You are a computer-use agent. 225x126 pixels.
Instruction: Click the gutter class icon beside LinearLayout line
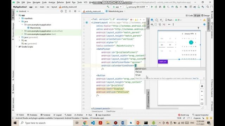click(x=87, y=22)
